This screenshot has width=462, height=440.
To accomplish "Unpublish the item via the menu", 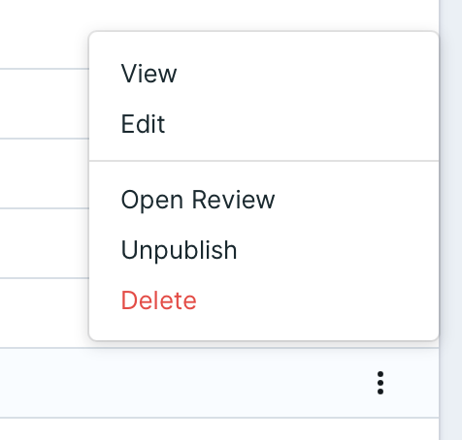I will click(264, 250).
